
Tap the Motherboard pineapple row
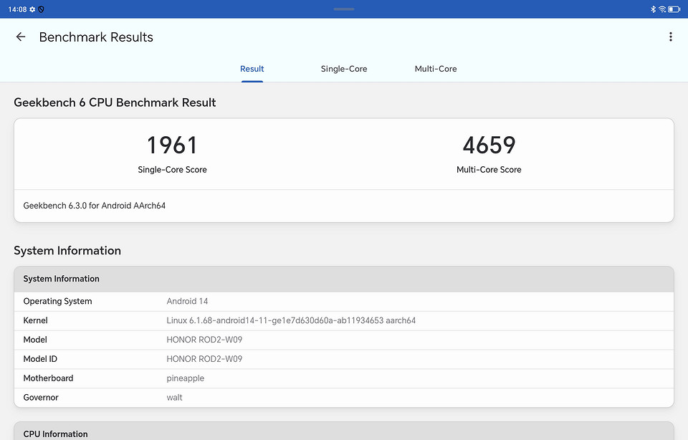pos(344,378)
